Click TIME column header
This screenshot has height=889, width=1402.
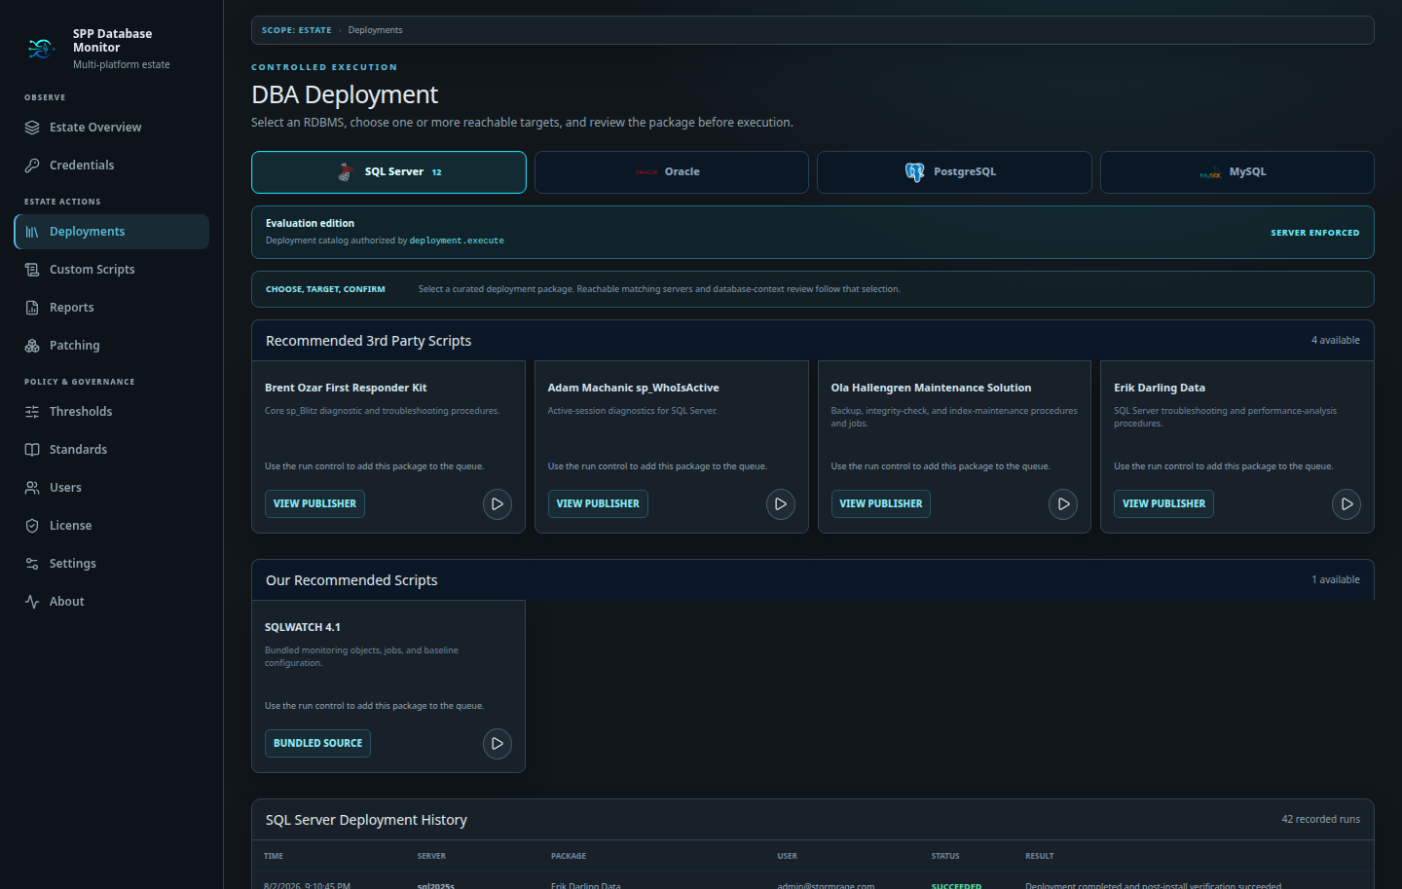[x=274, y=857]
